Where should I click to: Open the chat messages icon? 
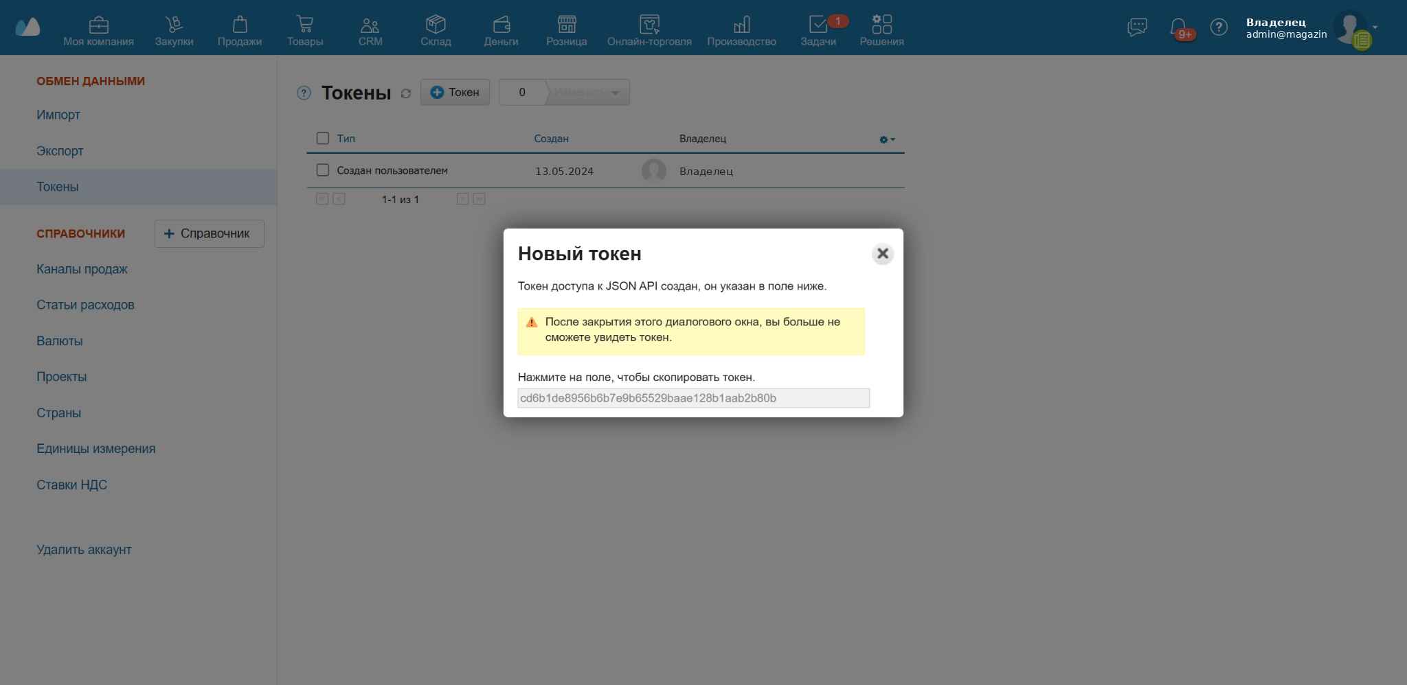(x=1137, y=27)
